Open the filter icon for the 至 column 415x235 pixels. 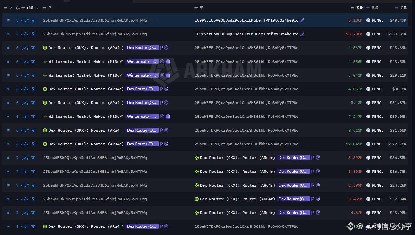(196, 8)
